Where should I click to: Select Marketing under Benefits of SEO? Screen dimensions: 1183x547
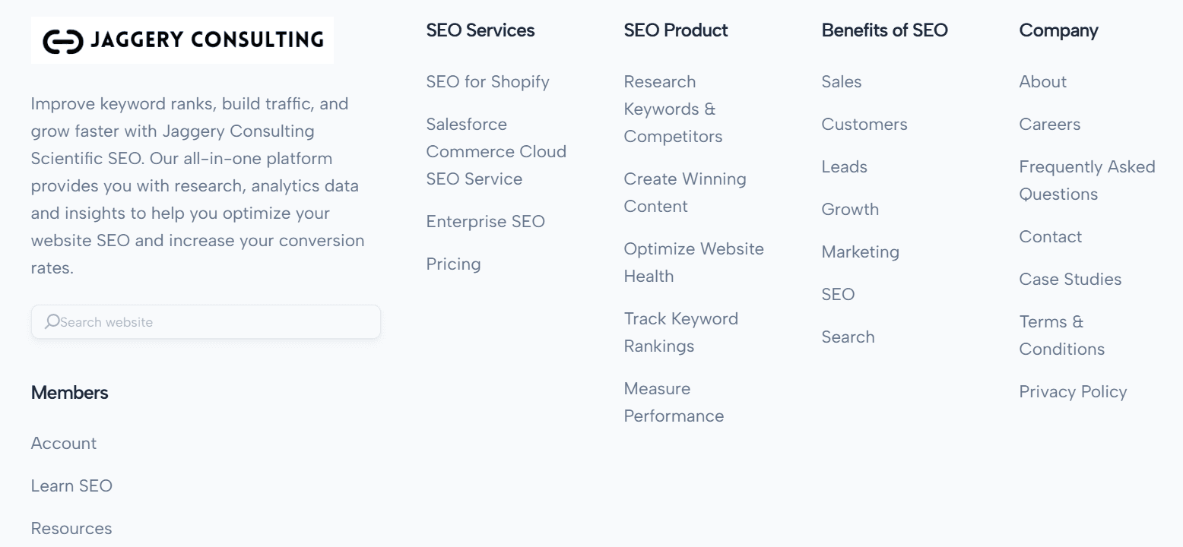860,251
